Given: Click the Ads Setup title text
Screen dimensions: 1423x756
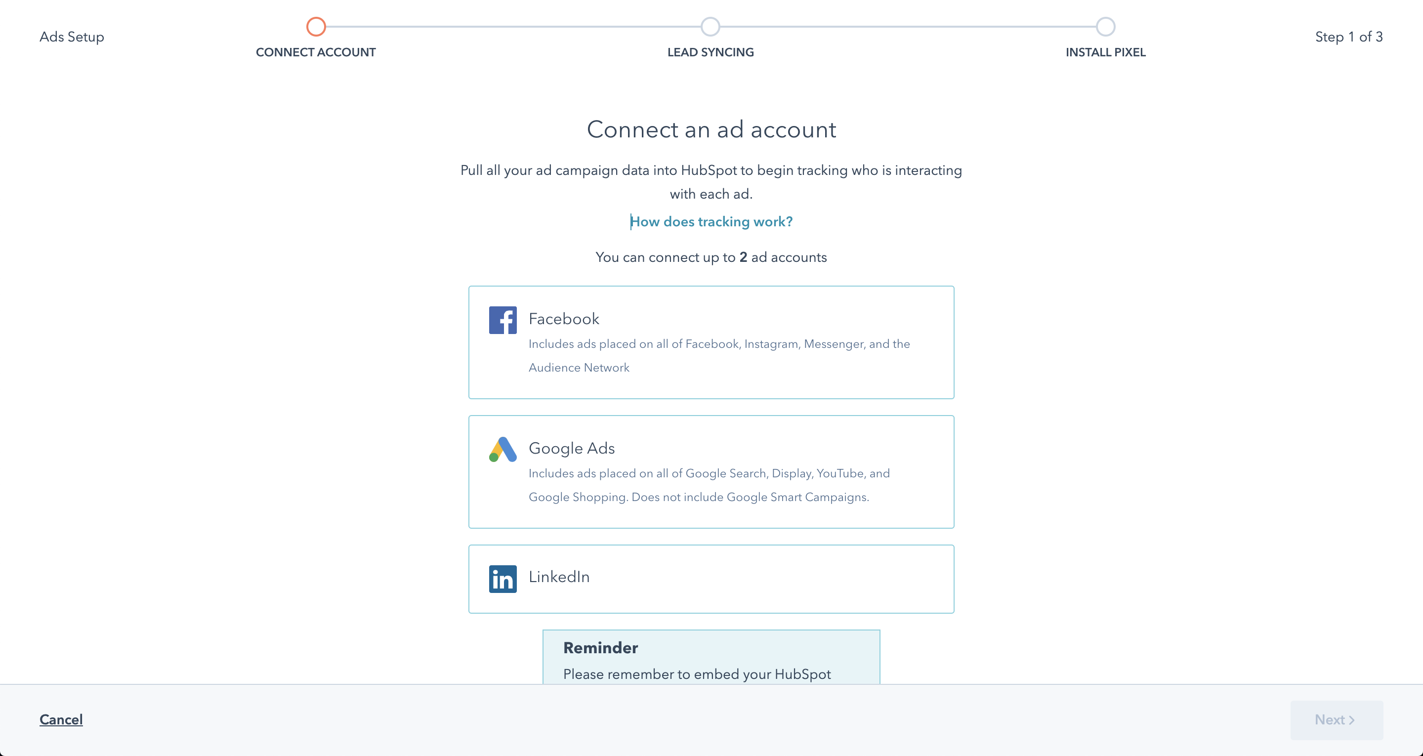Looking at the screenshot, I should click(72, 37).
